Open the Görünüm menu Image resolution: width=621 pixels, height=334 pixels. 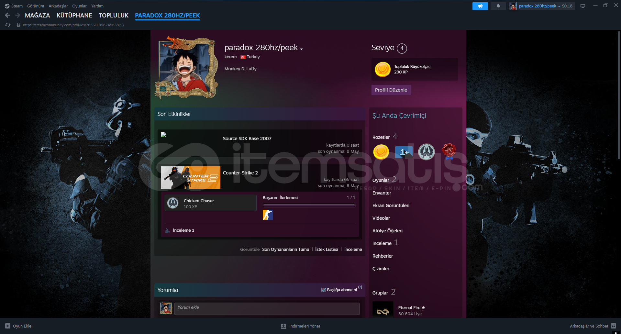coord(36,6)
